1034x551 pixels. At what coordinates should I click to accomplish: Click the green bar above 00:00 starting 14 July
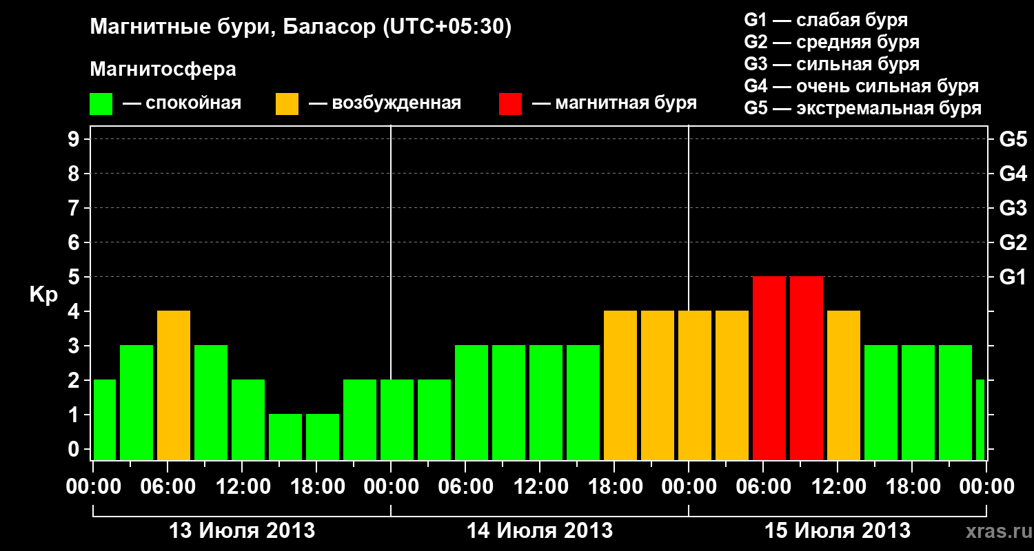point(397,419)
